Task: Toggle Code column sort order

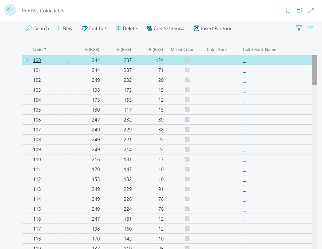Action: [37, 50]
